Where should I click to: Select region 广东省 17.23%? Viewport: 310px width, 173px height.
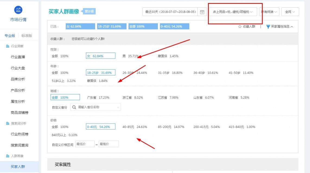click(98, 97)
